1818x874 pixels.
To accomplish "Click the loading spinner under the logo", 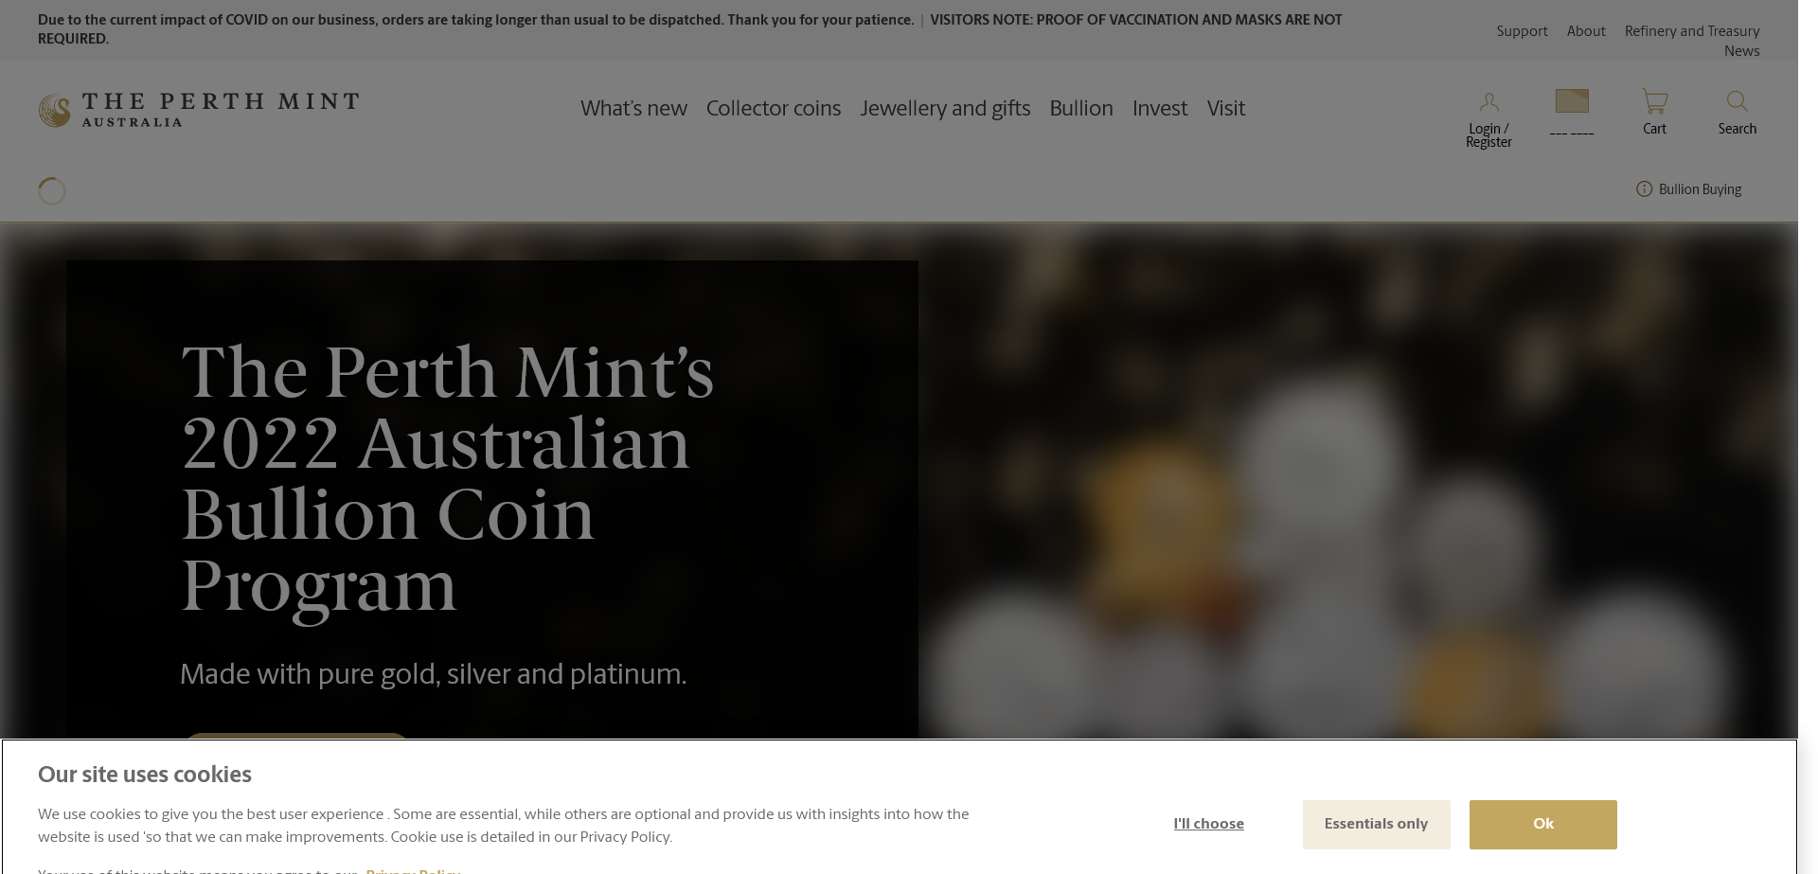I will [x=52, y=191].
